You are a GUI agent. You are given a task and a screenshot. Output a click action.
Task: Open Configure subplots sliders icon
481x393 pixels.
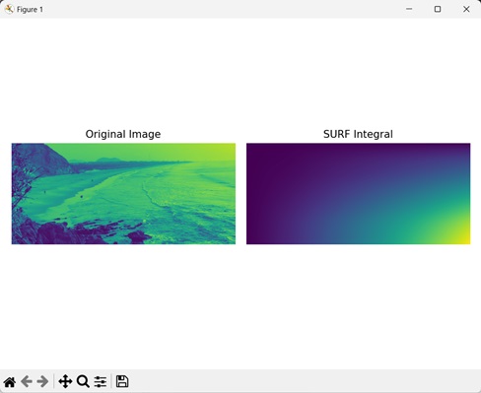point(101,382)
